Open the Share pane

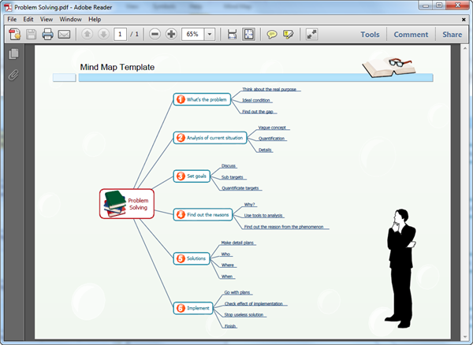coord(453,35)
